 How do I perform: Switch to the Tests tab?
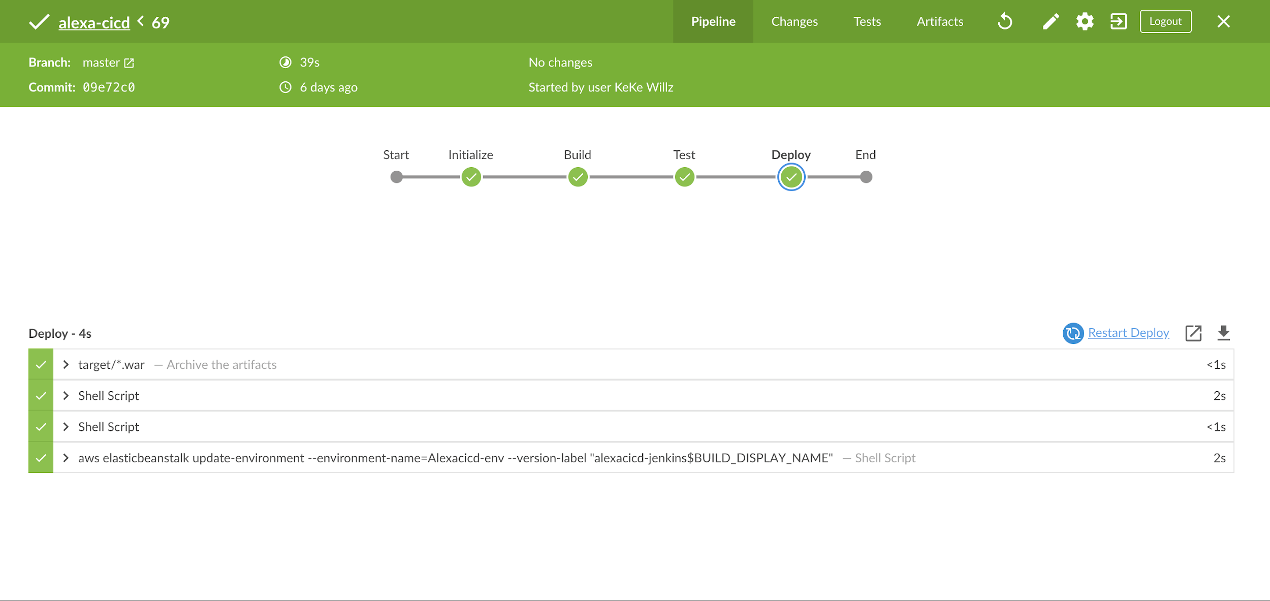pos(867,21)
